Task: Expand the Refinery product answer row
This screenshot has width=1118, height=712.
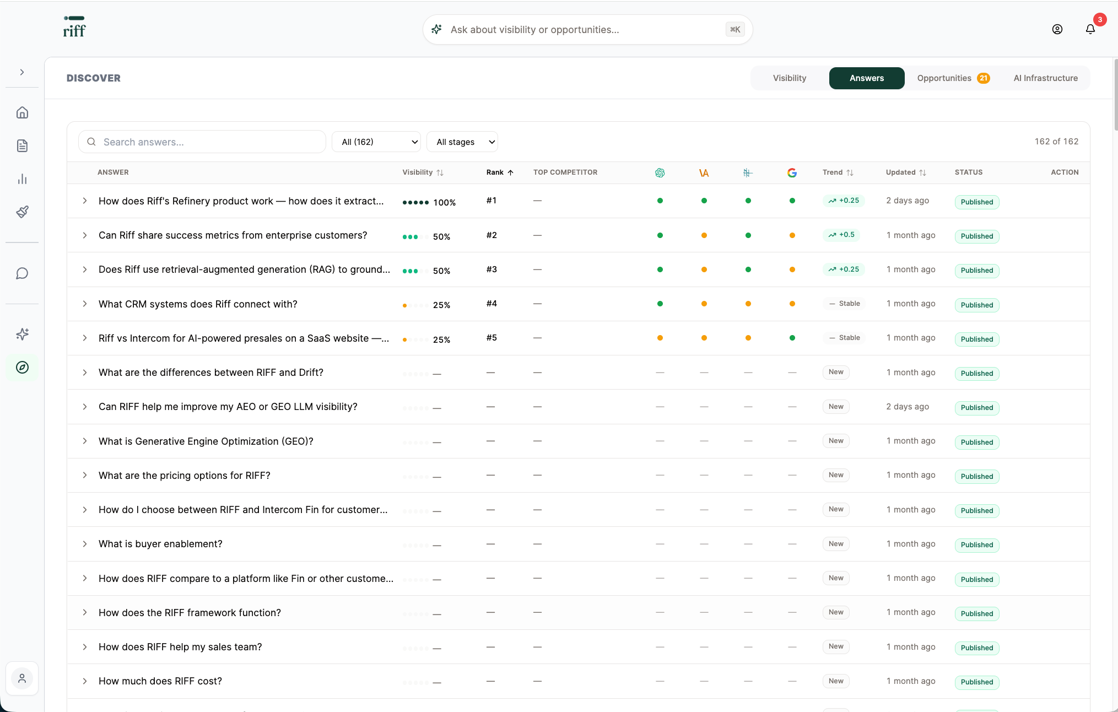Action: [85, 201]
